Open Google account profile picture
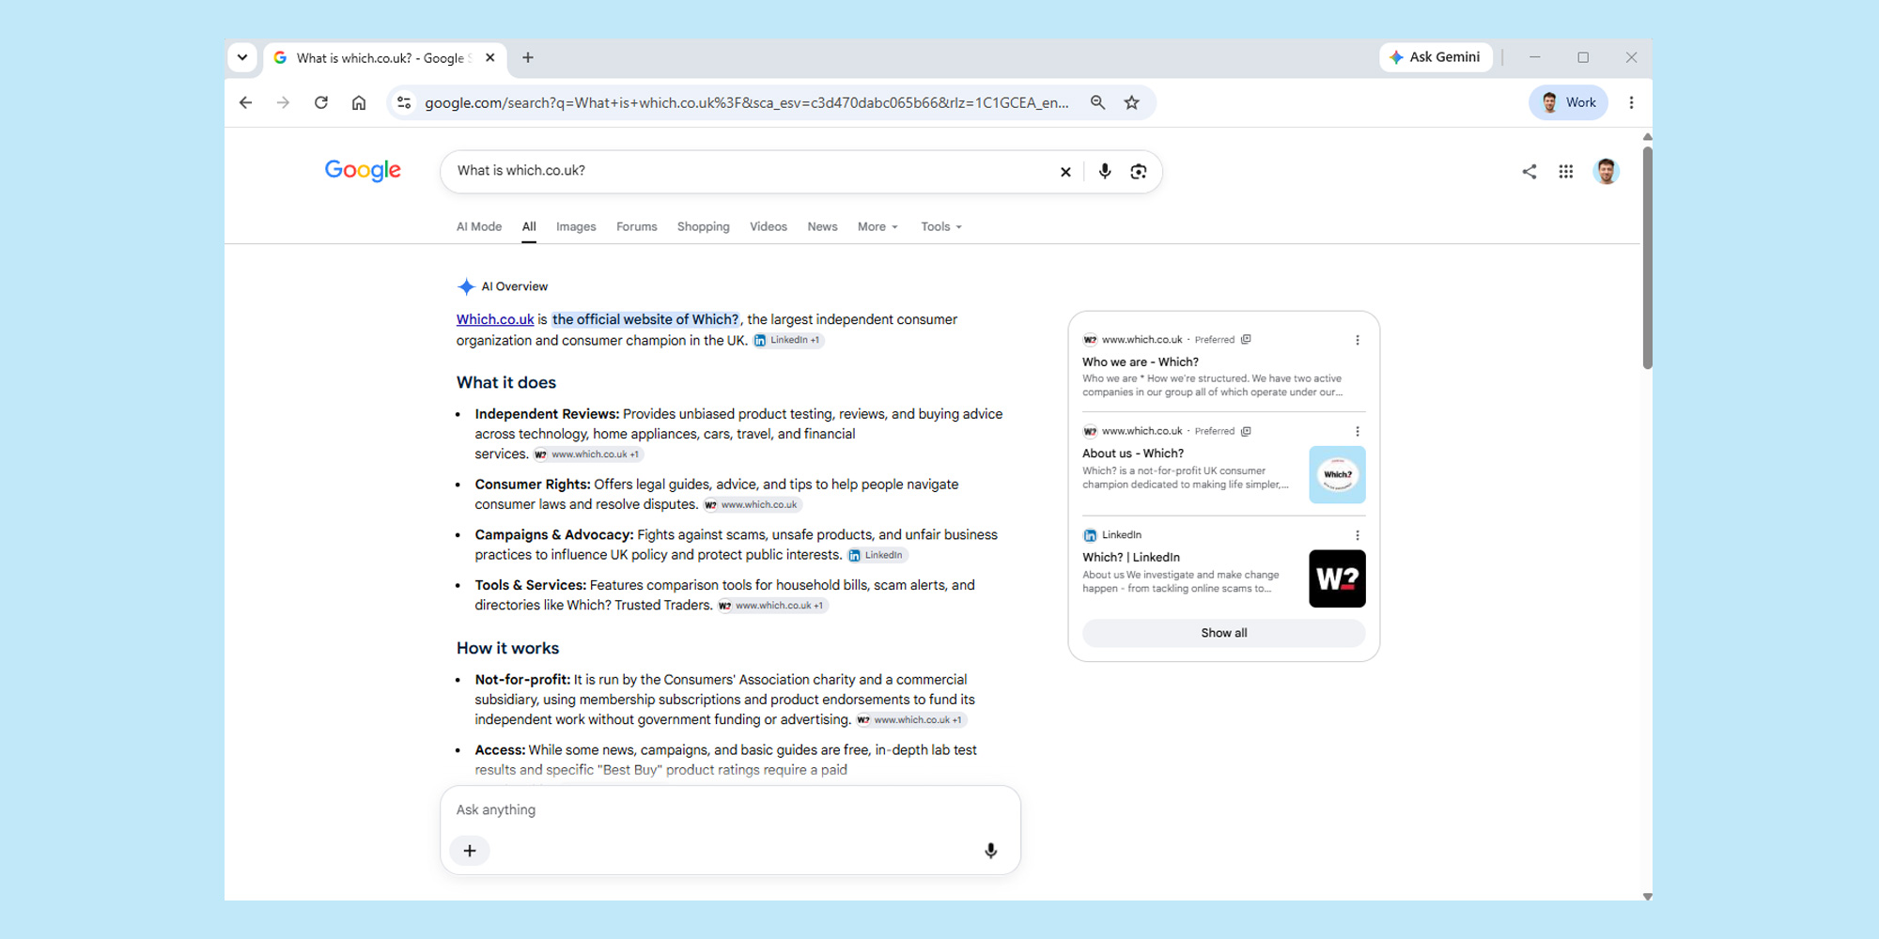1879x939 pixels. pos(1607,171)
